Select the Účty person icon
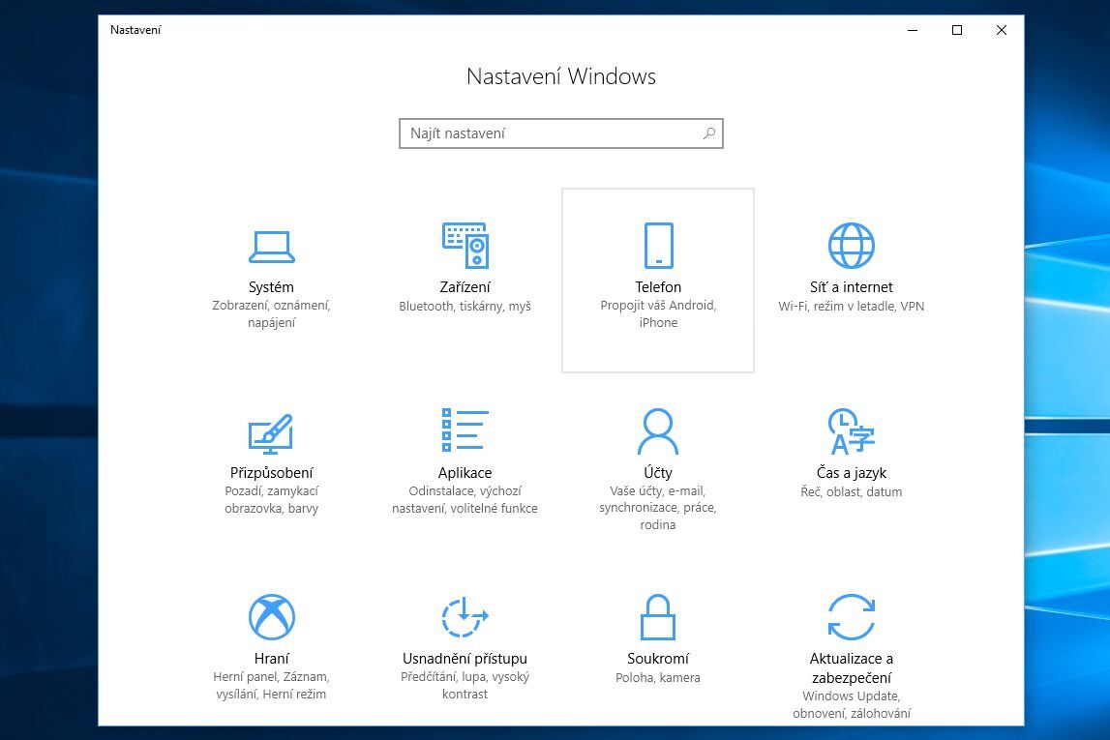1110x740 pixels. click(x=658, y=430)
